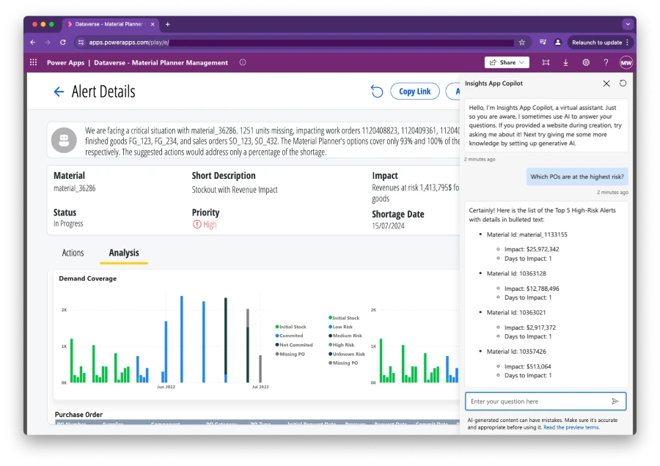Go back using the blue back arrow
Image resolution: width=660 pixels, height=466 pixels.
pos(59,91)
